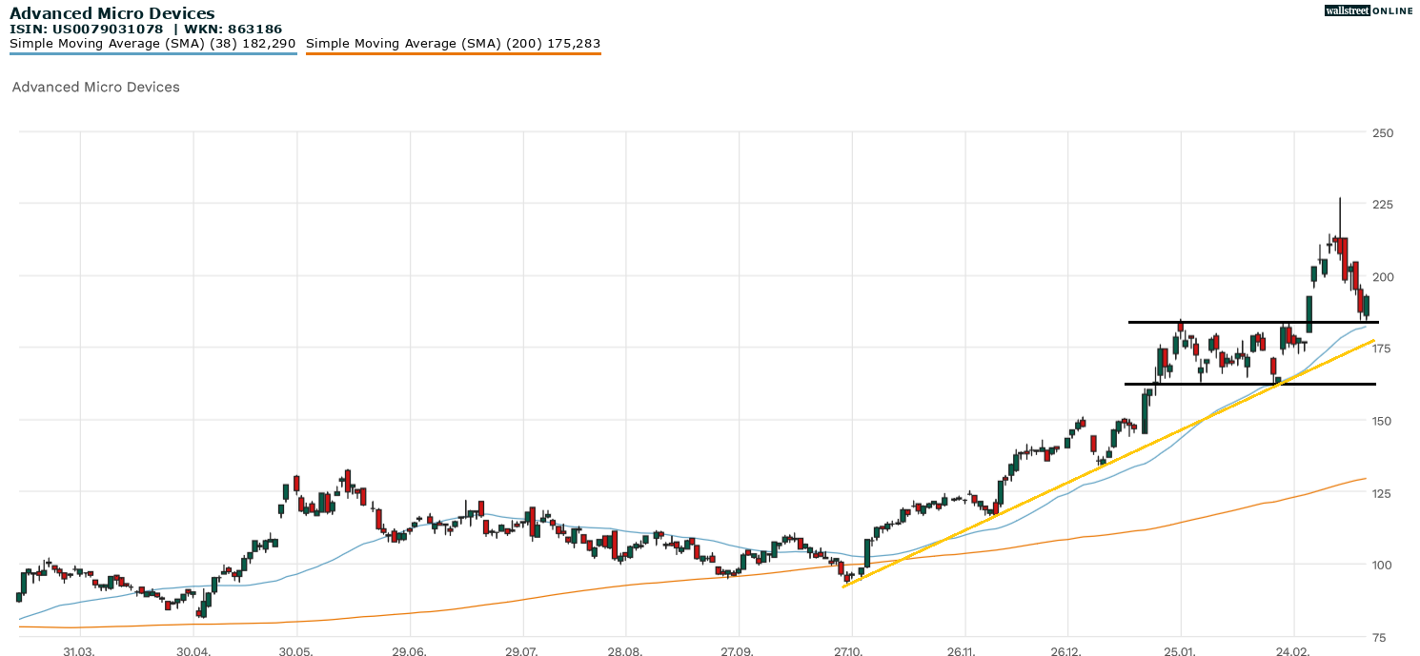Click the 150 price label on y-axis
Screen dimensions: 1420x656
point(1382,421)
